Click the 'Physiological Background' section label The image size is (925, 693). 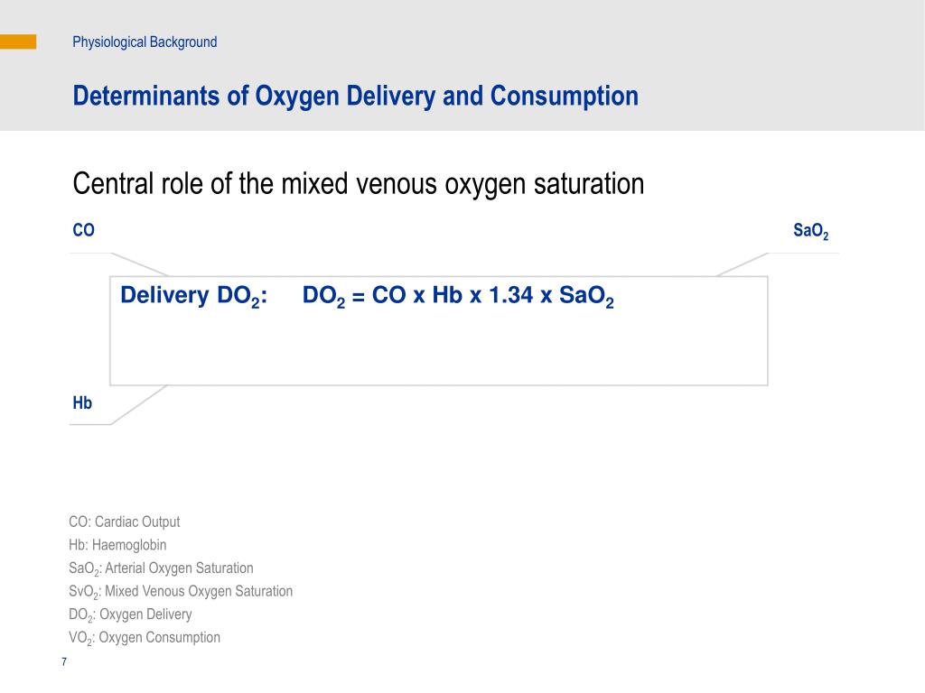[145, 42]
